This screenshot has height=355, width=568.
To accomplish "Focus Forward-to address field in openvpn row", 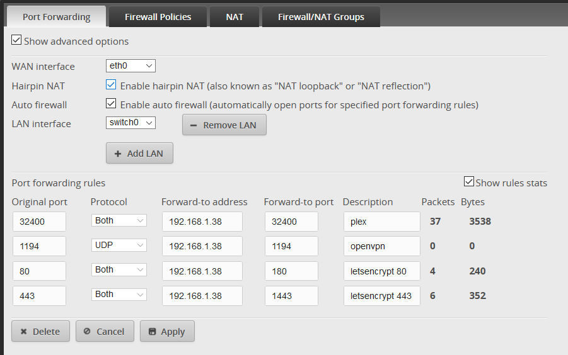I will pos(202,246).
